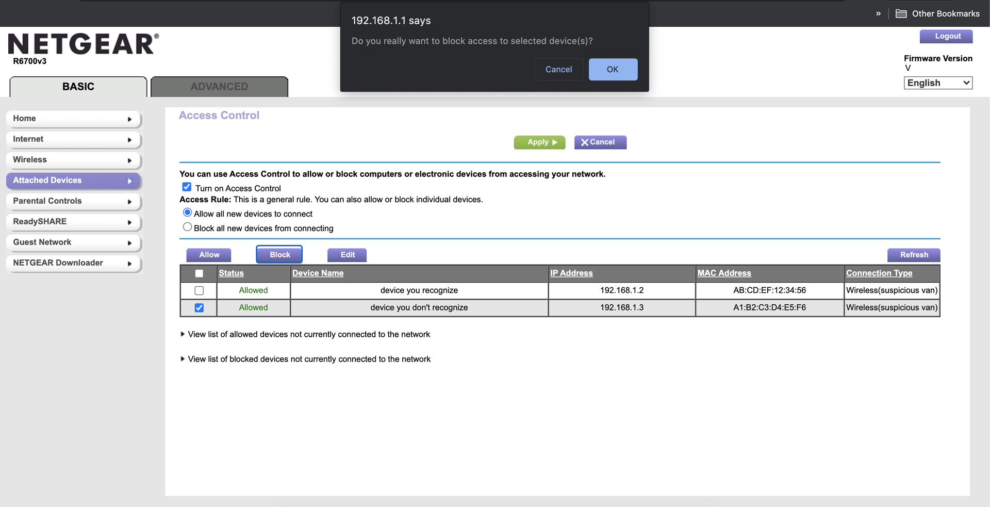Toggle Turn on Access Control checkbox
The image size is (990, 507).
[x=187, y=187]
